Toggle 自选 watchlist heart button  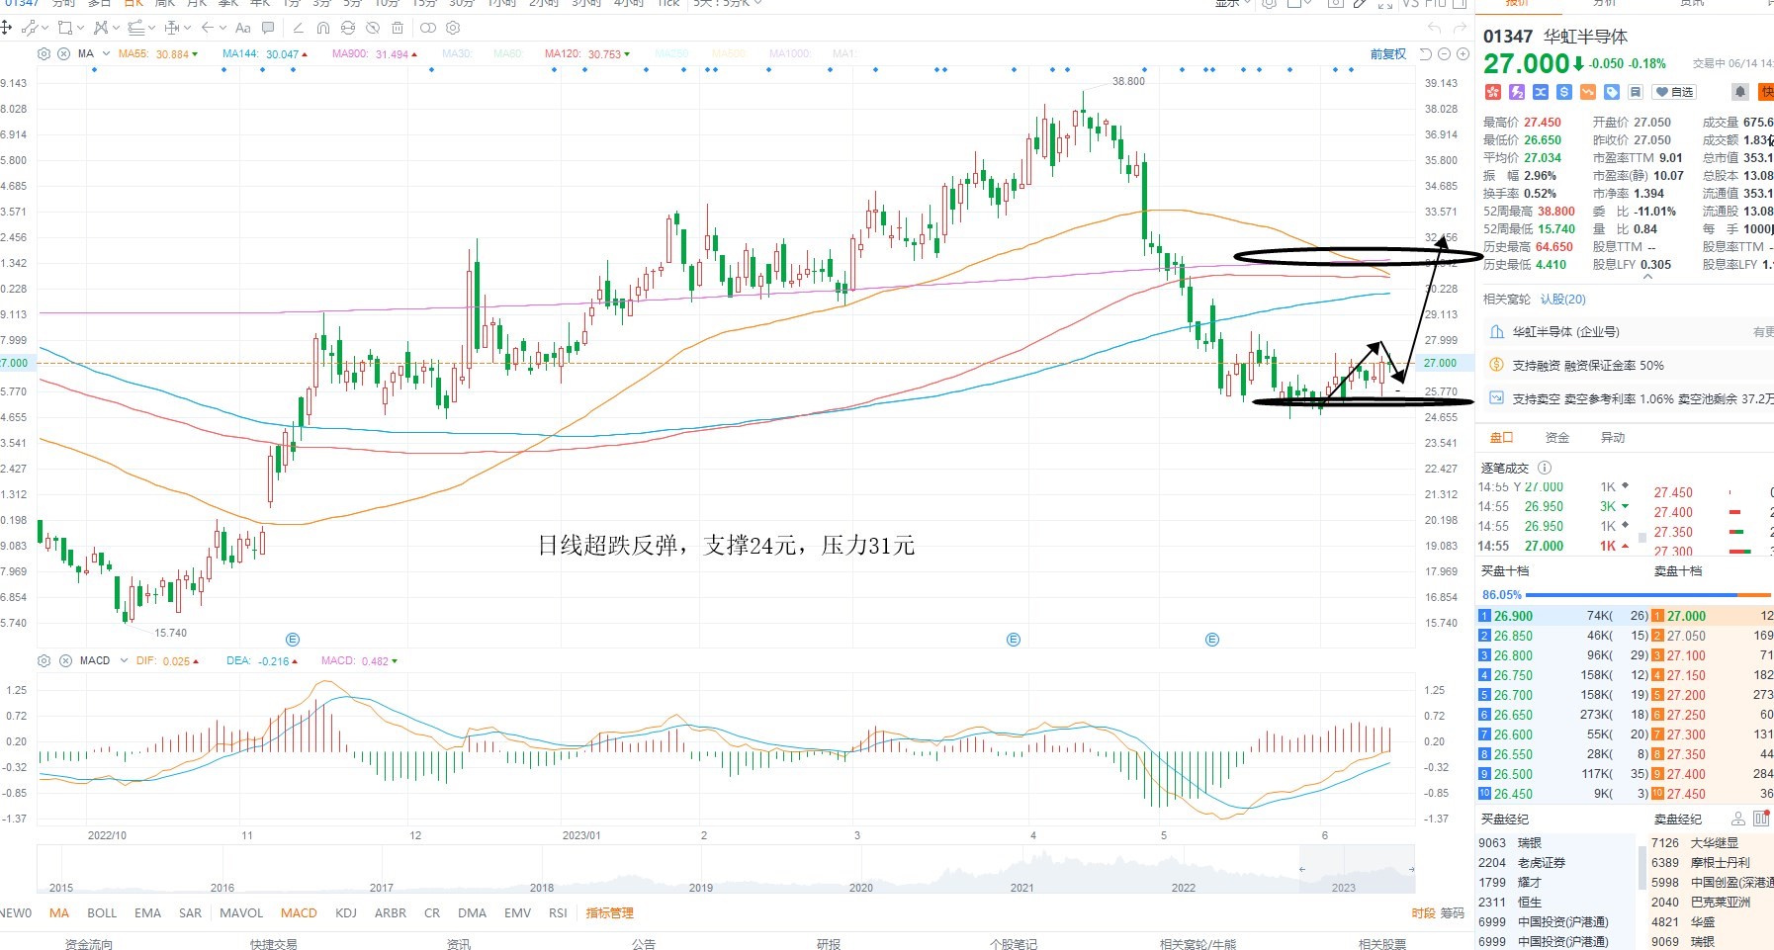1675,92
